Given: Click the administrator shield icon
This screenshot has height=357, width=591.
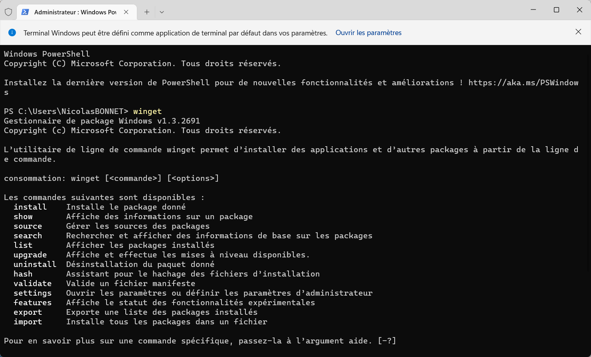Looking at the screenshot, I should (8, 12).
